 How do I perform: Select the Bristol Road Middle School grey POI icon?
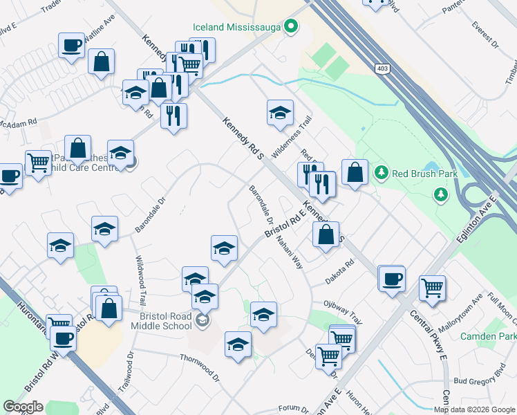(202, 320)
